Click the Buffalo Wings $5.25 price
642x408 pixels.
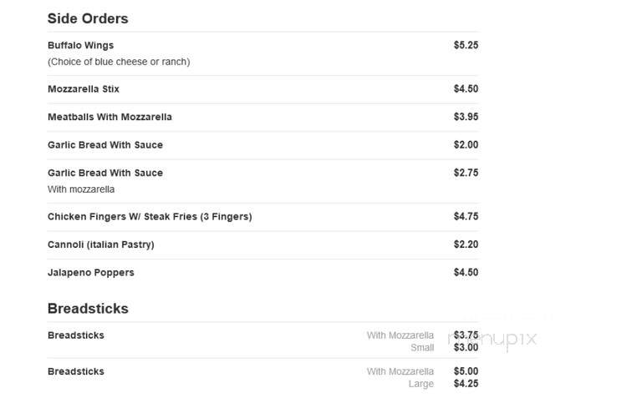[x=466, y=45]
